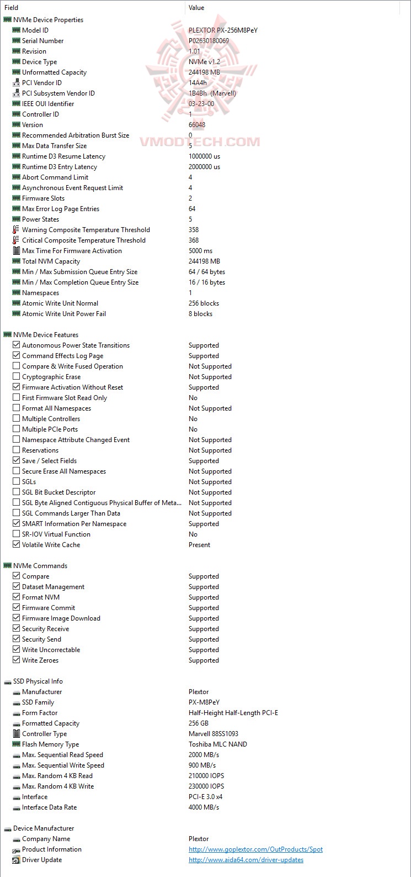Select serial number value P02630180069
This screenshot has width=411, height=877.
[x=209, y=41]
